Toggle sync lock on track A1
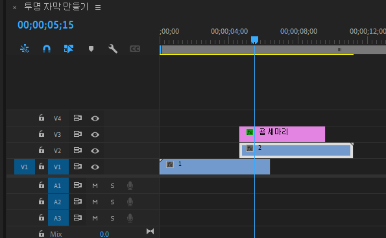386x238 pixels. [78, 185]
